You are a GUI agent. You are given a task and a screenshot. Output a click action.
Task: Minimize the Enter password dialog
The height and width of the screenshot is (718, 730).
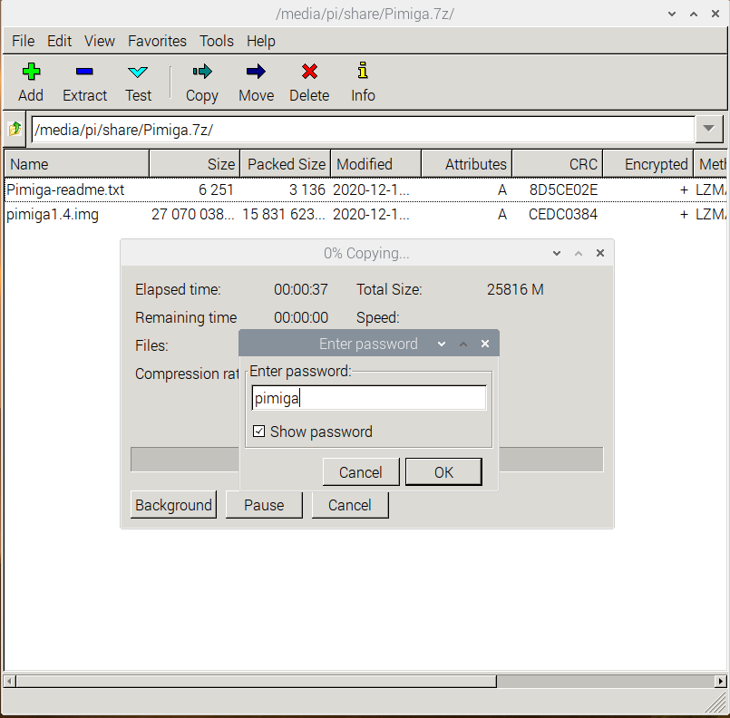[442, 344]
